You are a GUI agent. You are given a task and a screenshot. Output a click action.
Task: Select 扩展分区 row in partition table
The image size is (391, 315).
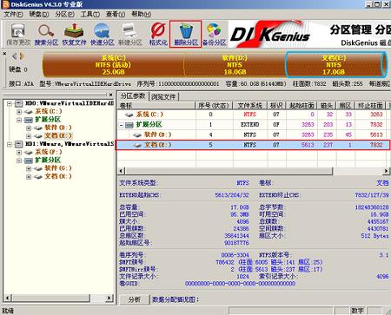tap(254, 125)
